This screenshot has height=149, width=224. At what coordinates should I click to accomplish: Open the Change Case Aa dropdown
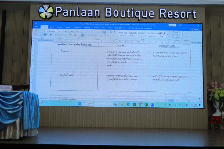73,32
